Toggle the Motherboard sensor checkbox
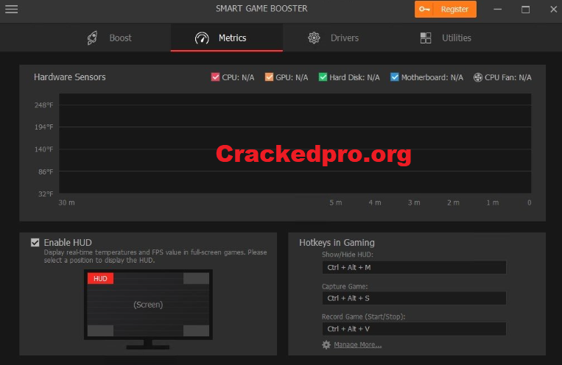 pos(394,77)
